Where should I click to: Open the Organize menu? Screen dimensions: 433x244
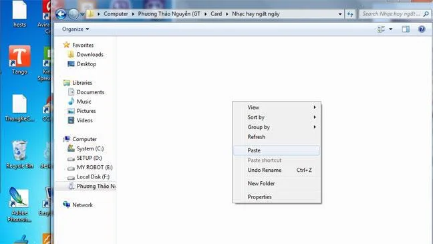point(76,29)
